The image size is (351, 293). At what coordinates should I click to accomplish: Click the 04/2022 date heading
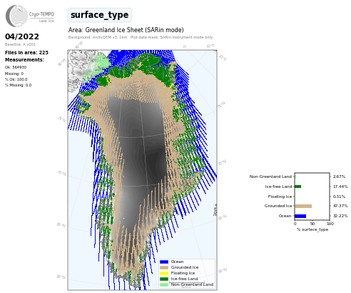(x=22, y=36)
